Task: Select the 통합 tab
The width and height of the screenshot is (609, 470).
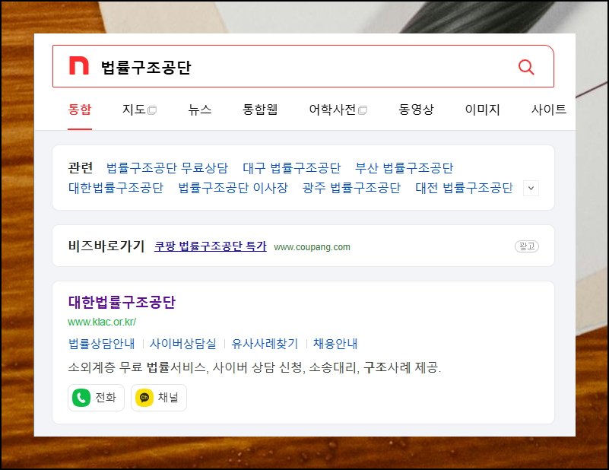Action: click(x=80, y=110)
